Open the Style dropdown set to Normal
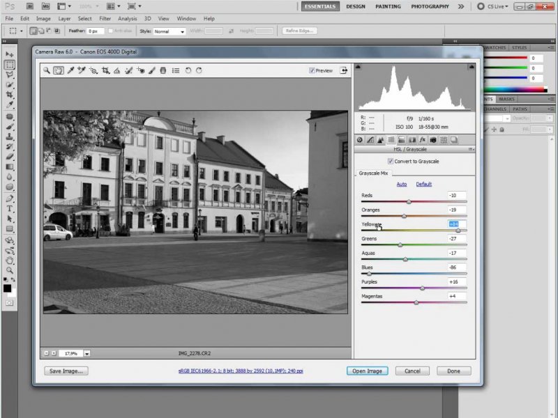Screen dimensions: 558x418 click(169, 31)
